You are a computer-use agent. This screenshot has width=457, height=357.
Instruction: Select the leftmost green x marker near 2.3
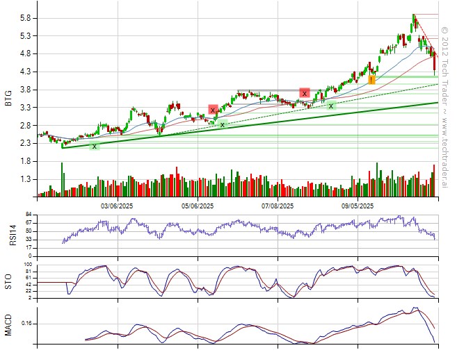pyautogui.click(x=94, y=146)
